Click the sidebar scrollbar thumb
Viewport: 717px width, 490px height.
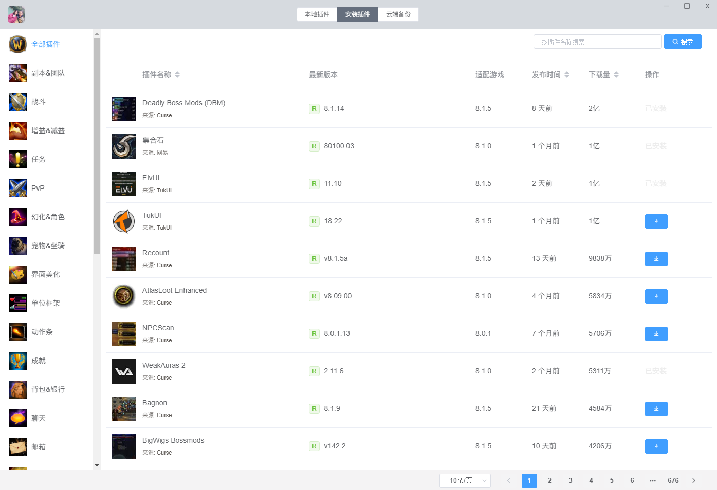[x=97, y=146]
